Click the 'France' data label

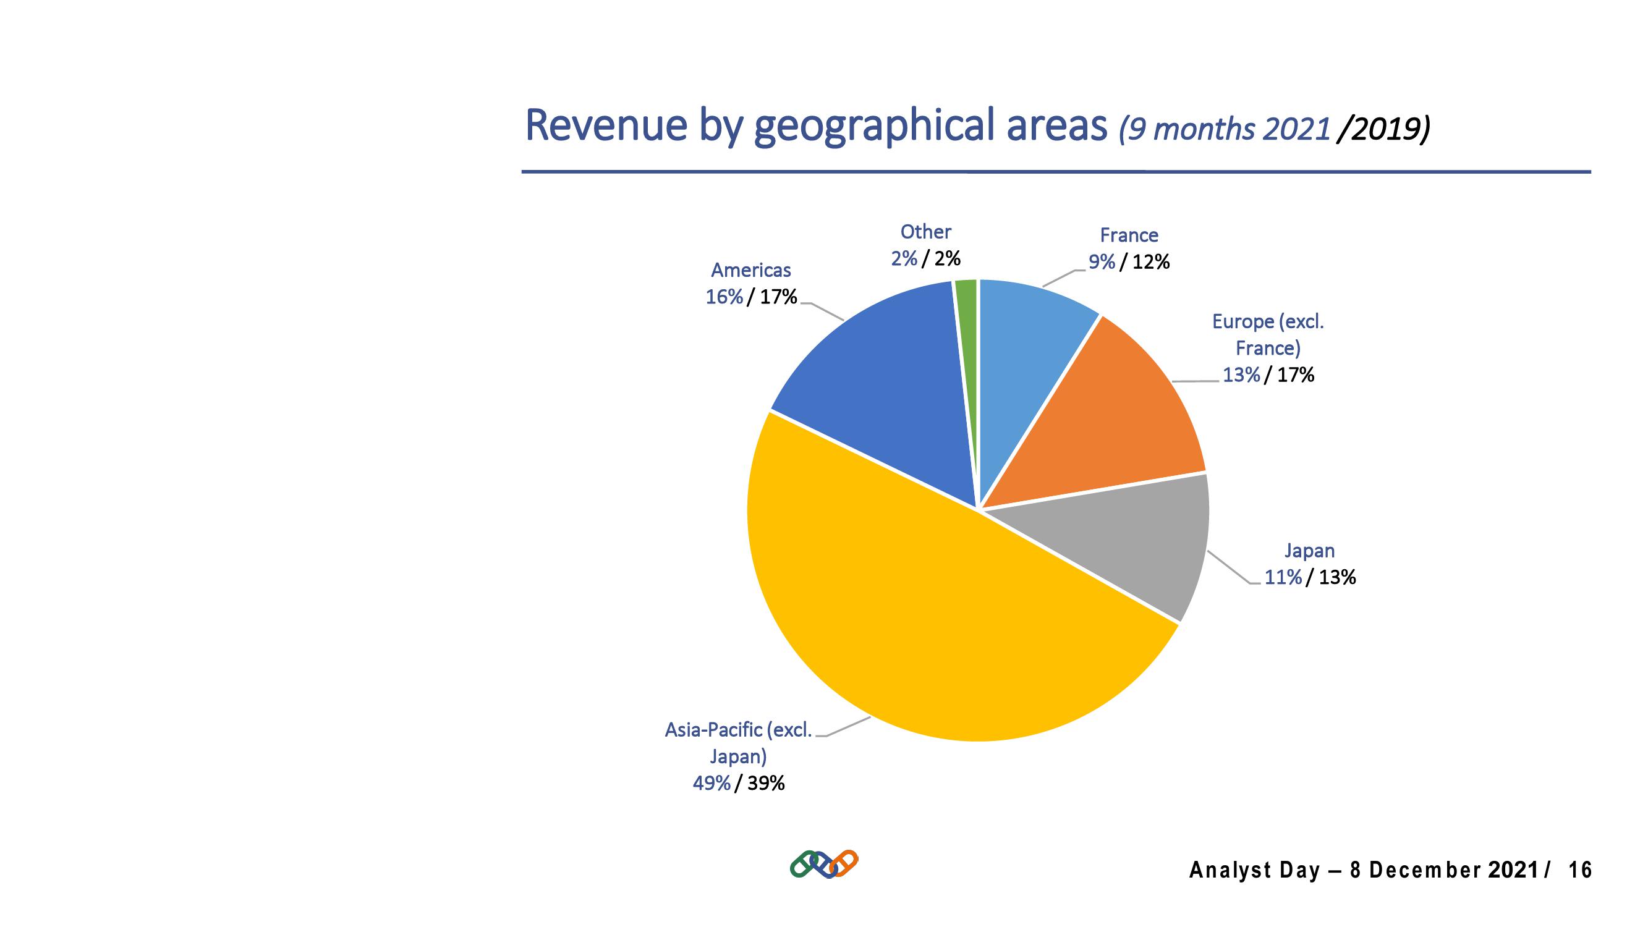pyautogui.click(x=1129, y=235)
